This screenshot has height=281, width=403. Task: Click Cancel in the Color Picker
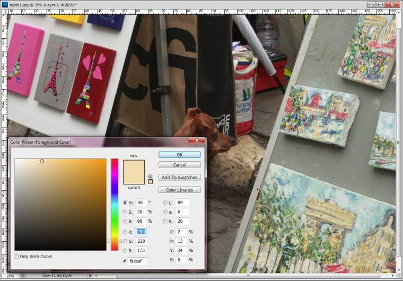pyautogui.click(x=179, y=164)
